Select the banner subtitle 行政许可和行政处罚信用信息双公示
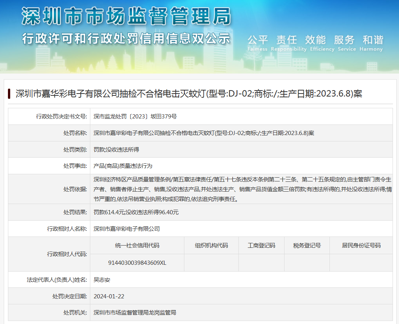399x324 pixels. click(x=126, y=38)
